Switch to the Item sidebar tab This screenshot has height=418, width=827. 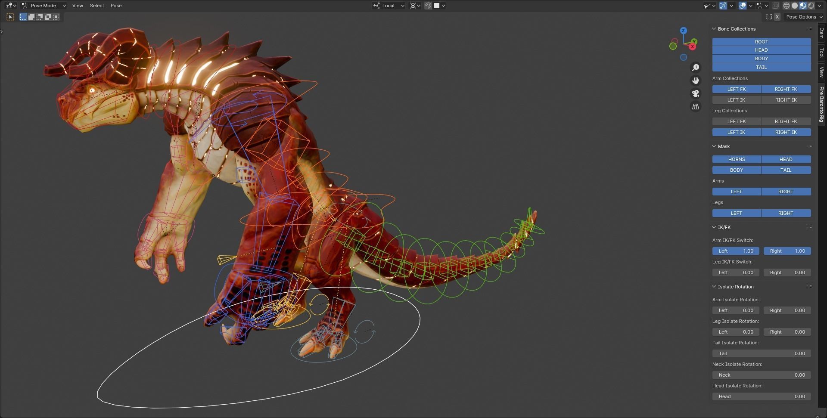[822, 33]
